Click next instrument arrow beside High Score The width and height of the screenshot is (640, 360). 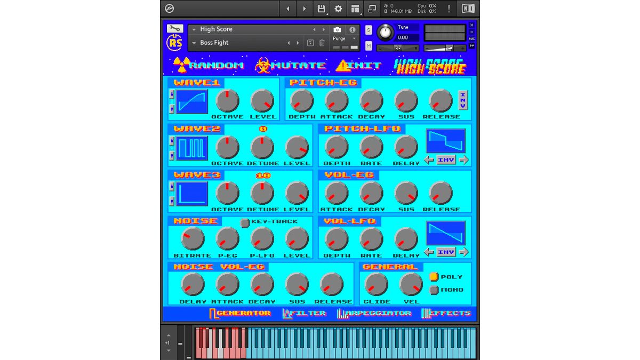tap(323, 30)
